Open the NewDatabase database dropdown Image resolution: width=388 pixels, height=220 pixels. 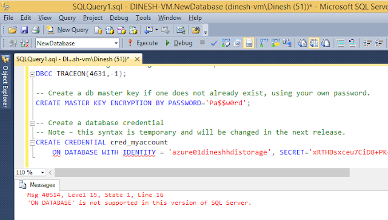pyautogui.click(x=77, y=43)
